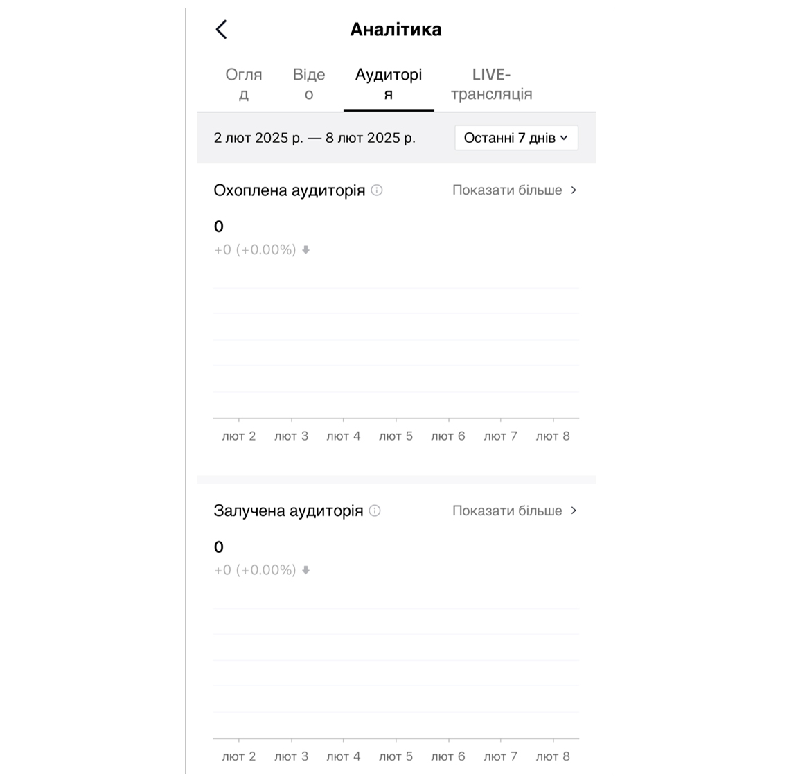Screen dimensions: 798x780
Task: Go back using the left arrow icon
Action: pos(222,30)
